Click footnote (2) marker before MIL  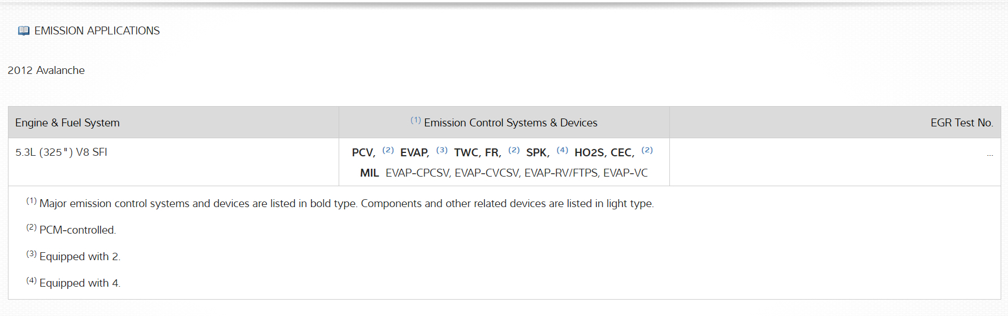point(647,150)
